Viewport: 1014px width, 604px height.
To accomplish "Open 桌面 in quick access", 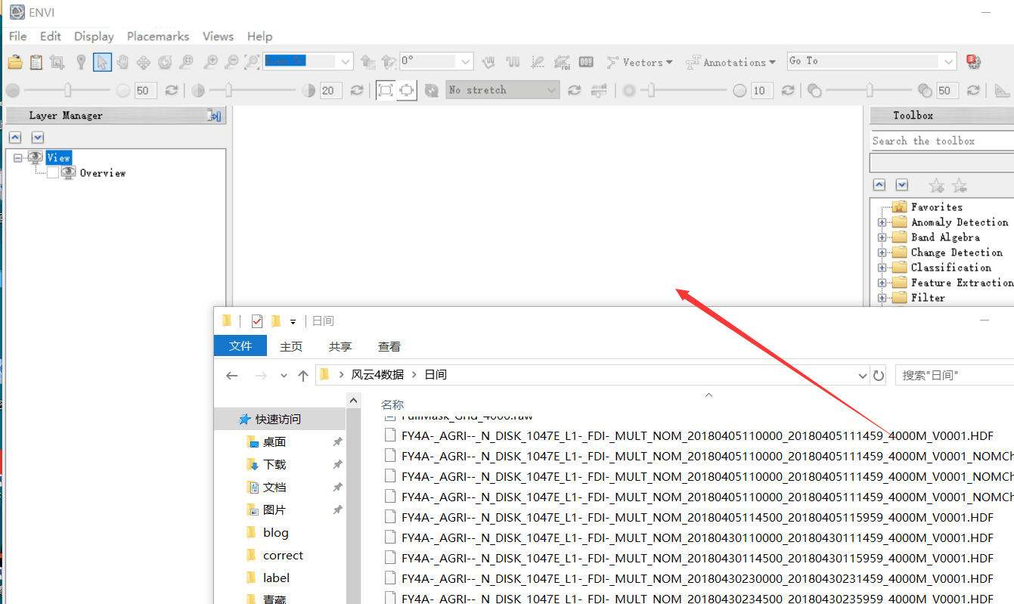I will coord(274,442).
